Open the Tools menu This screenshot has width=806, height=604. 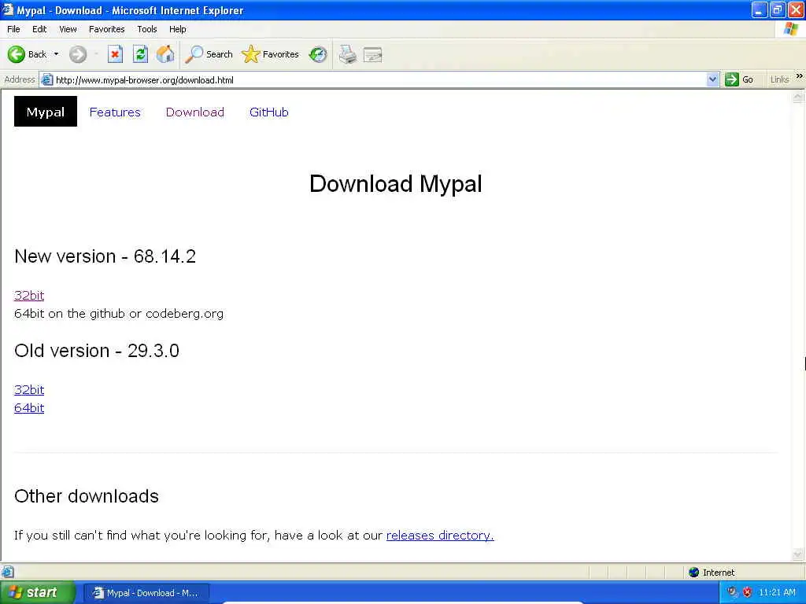(x=147, y=29)
